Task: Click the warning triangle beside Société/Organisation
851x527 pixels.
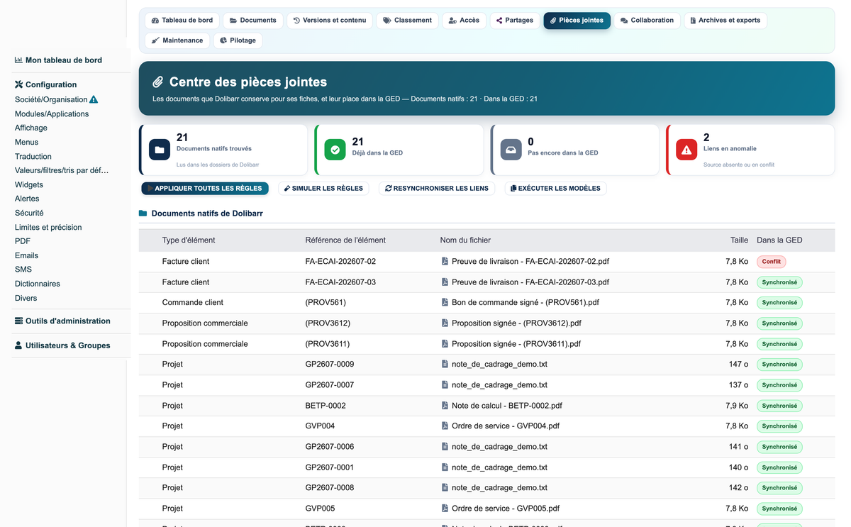Action: point(94,100)
